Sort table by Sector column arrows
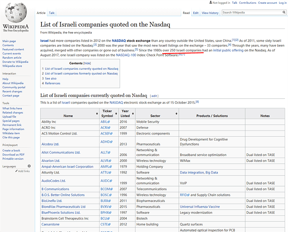Image resolution: width=288 pixels, height=232 pixels. click(176, 113)
